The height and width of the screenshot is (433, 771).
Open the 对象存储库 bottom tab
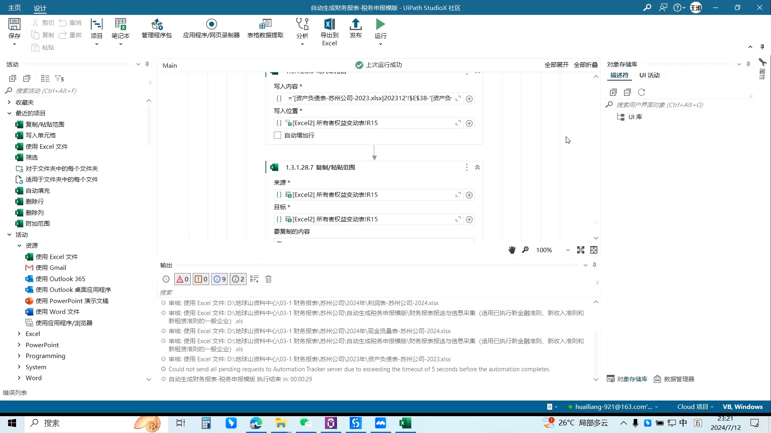[x=627, y=379]
